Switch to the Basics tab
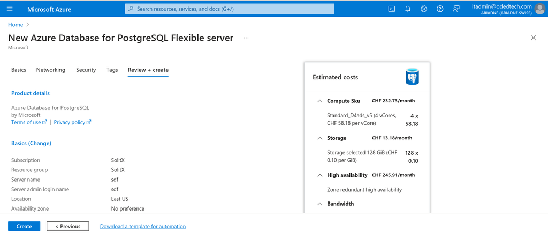Viewport: 548px width, 239px height. click(x=19, y=70)
